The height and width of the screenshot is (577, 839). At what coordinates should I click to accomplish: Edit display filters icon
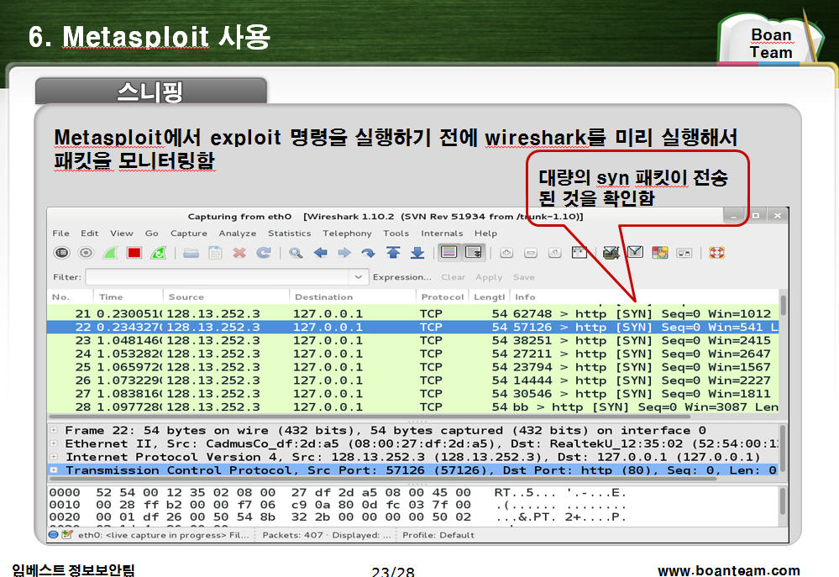tap(635, 252)
